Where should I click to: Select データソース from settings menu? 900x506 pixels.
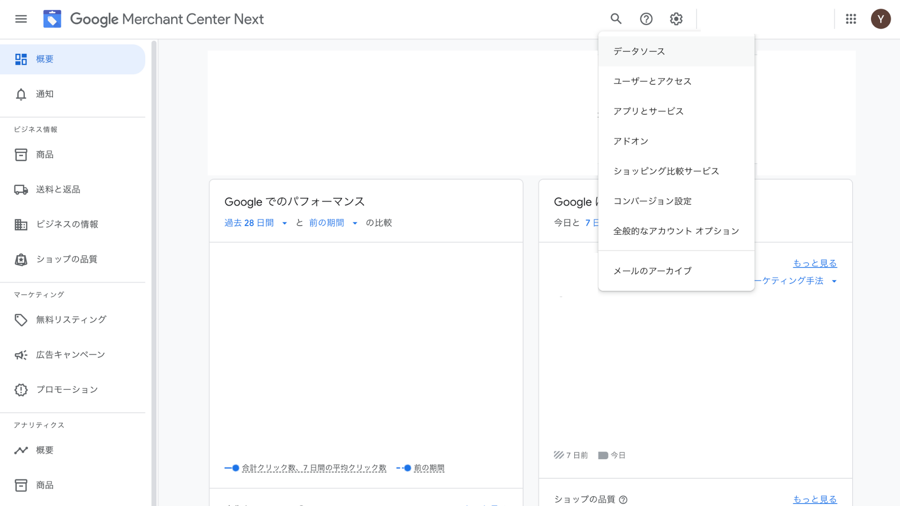pyautogui.click(x=639, y=52)
